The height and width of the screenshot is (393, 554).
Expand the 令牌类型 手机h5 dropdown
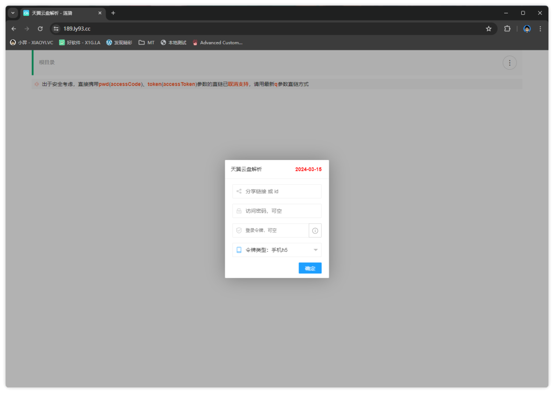pos(277,250)
